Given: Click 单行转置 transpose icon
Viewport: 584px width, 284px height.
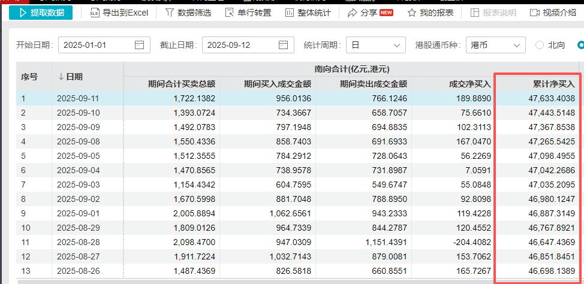Looking at the screenshot, I should [230, 13].
